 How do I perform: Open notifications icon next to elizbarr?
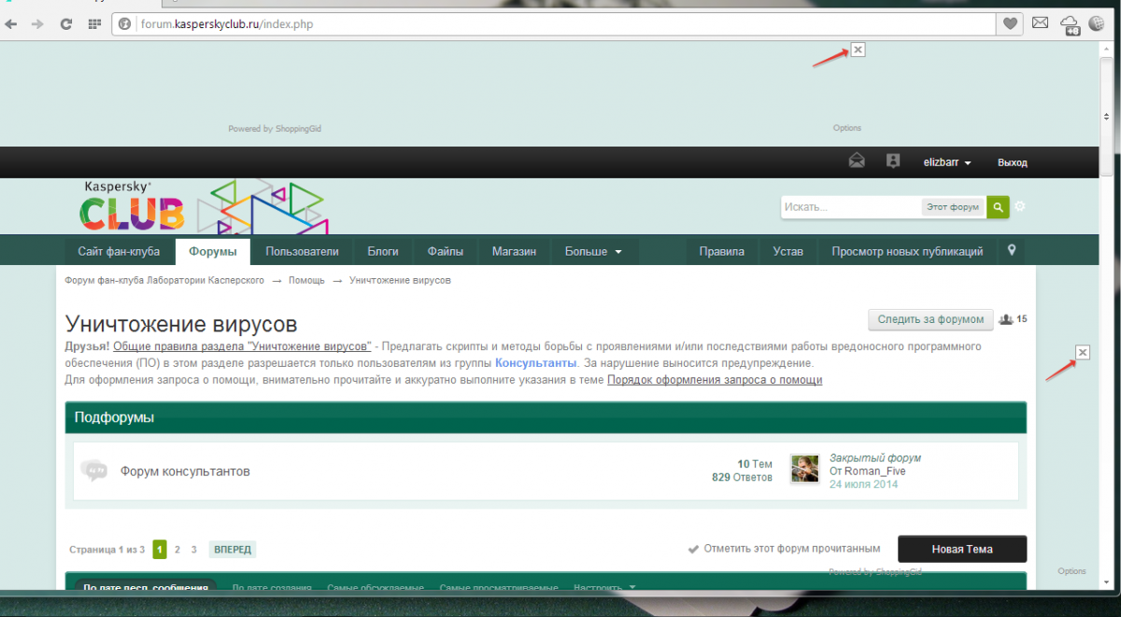tap(893, 161)
